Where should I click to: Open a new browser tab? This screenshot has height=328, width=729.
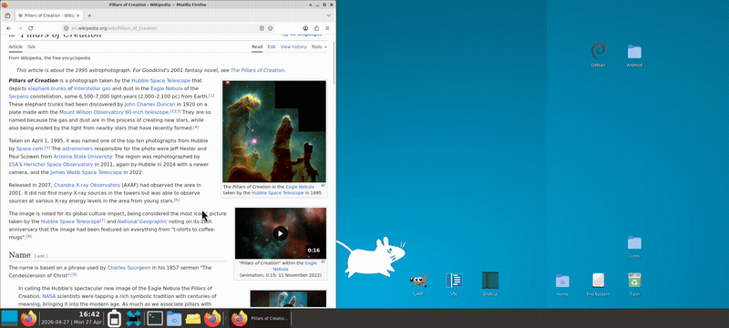pyautogui.click(x=89, y=15)
